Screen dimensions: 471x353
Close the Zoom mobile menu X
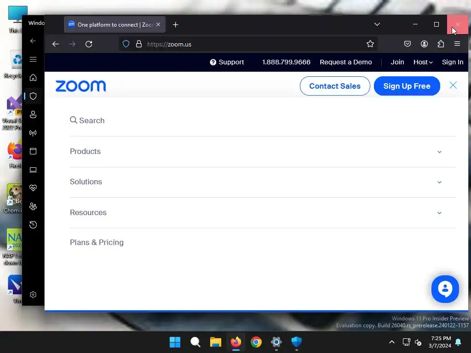(x=453, y=85)
